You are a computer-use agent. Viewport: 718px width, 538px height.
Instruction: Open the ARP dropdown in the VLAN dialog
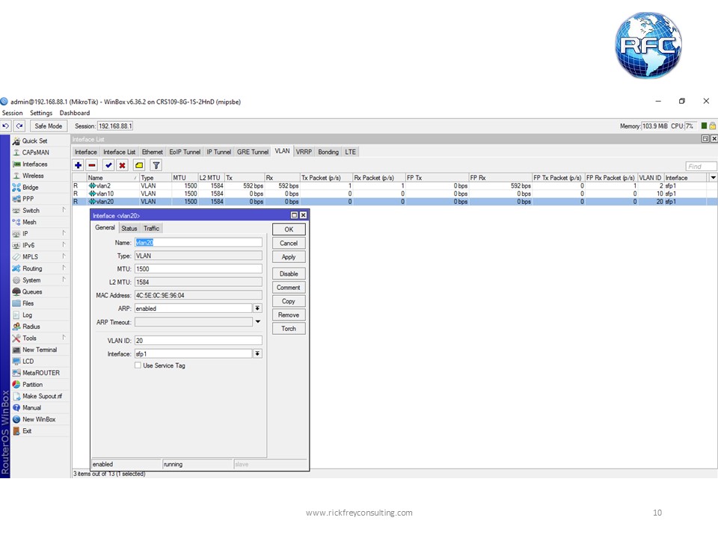pos(257,308)
